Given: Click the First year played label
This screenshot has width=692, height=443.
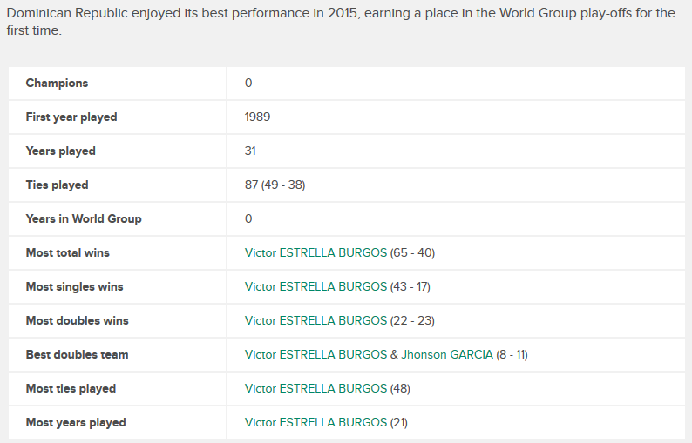Looking at the screenshot, I should pyautogui.click(x=71, y=117).
